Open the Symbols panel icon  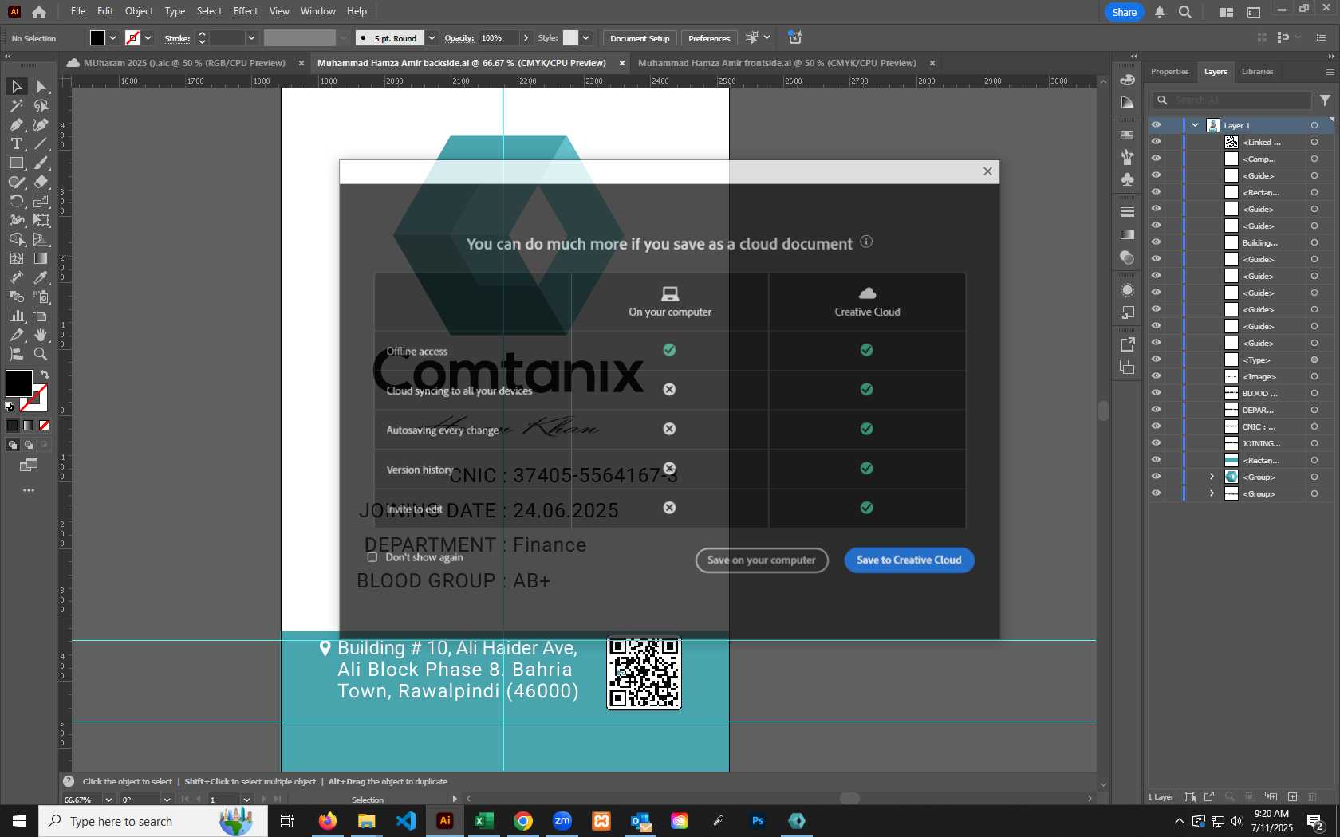(1127, 179)
